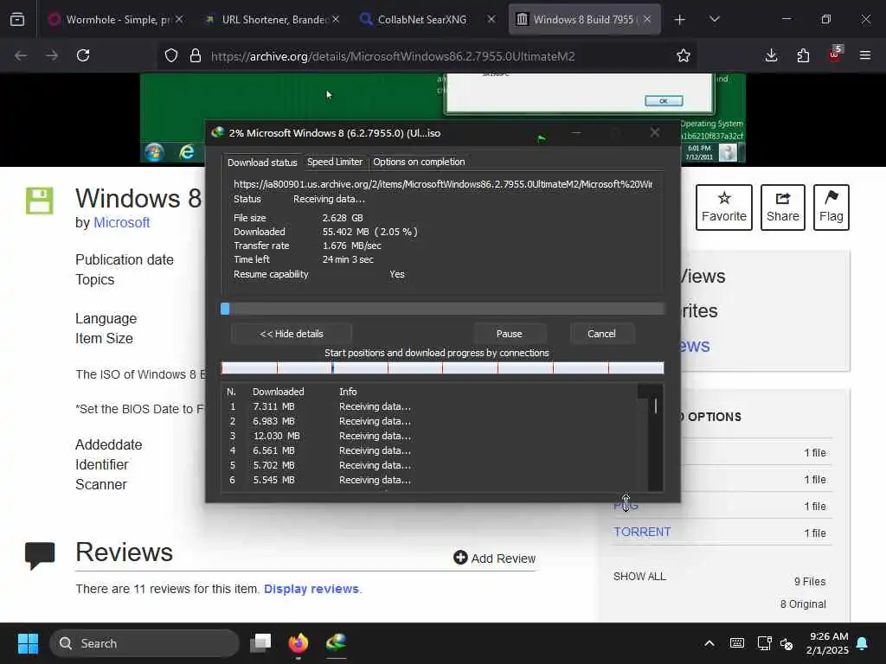886x664 pixels.
Task: Click the Firefox back arrow
Action: (x=21, y=55)
